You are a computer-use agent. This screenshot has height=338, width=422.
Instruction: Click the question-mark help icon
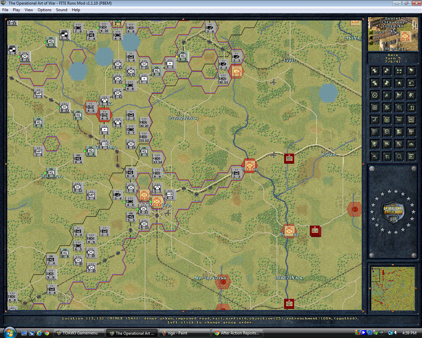(411, 108)
